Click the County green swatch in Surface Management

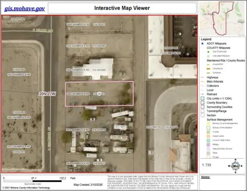(x=208, y=132)
